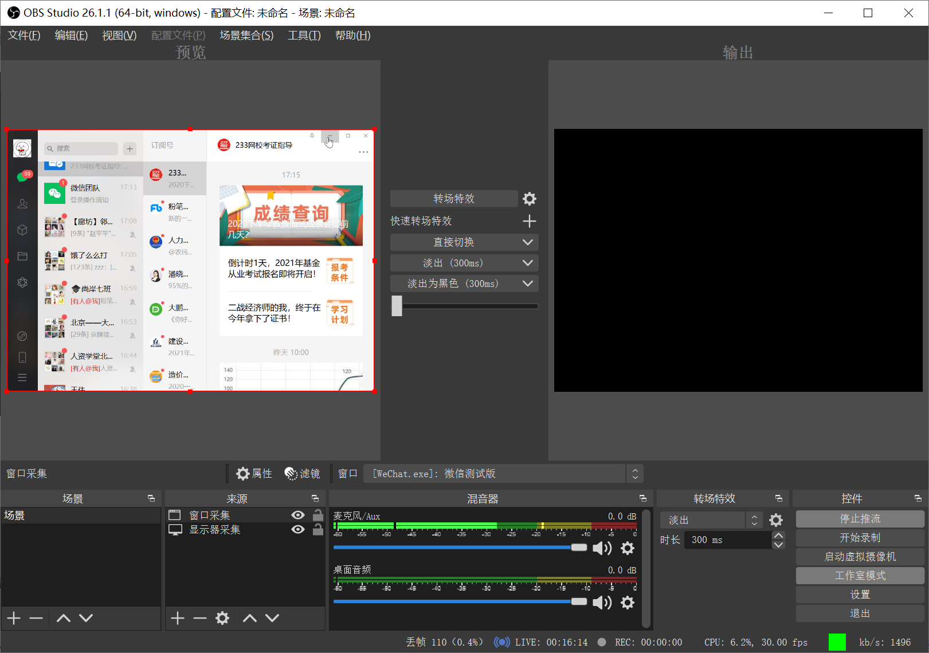The width and height of the screenshot is (929, 653).
Task: Click the transition T-bar slider handle
Action: tap(397, 306)
